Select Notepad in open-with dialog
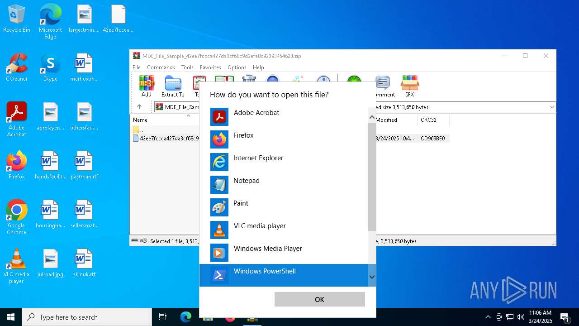Image resolution: width=579 pixels, height=326 pixels. [x=284, y=185]
